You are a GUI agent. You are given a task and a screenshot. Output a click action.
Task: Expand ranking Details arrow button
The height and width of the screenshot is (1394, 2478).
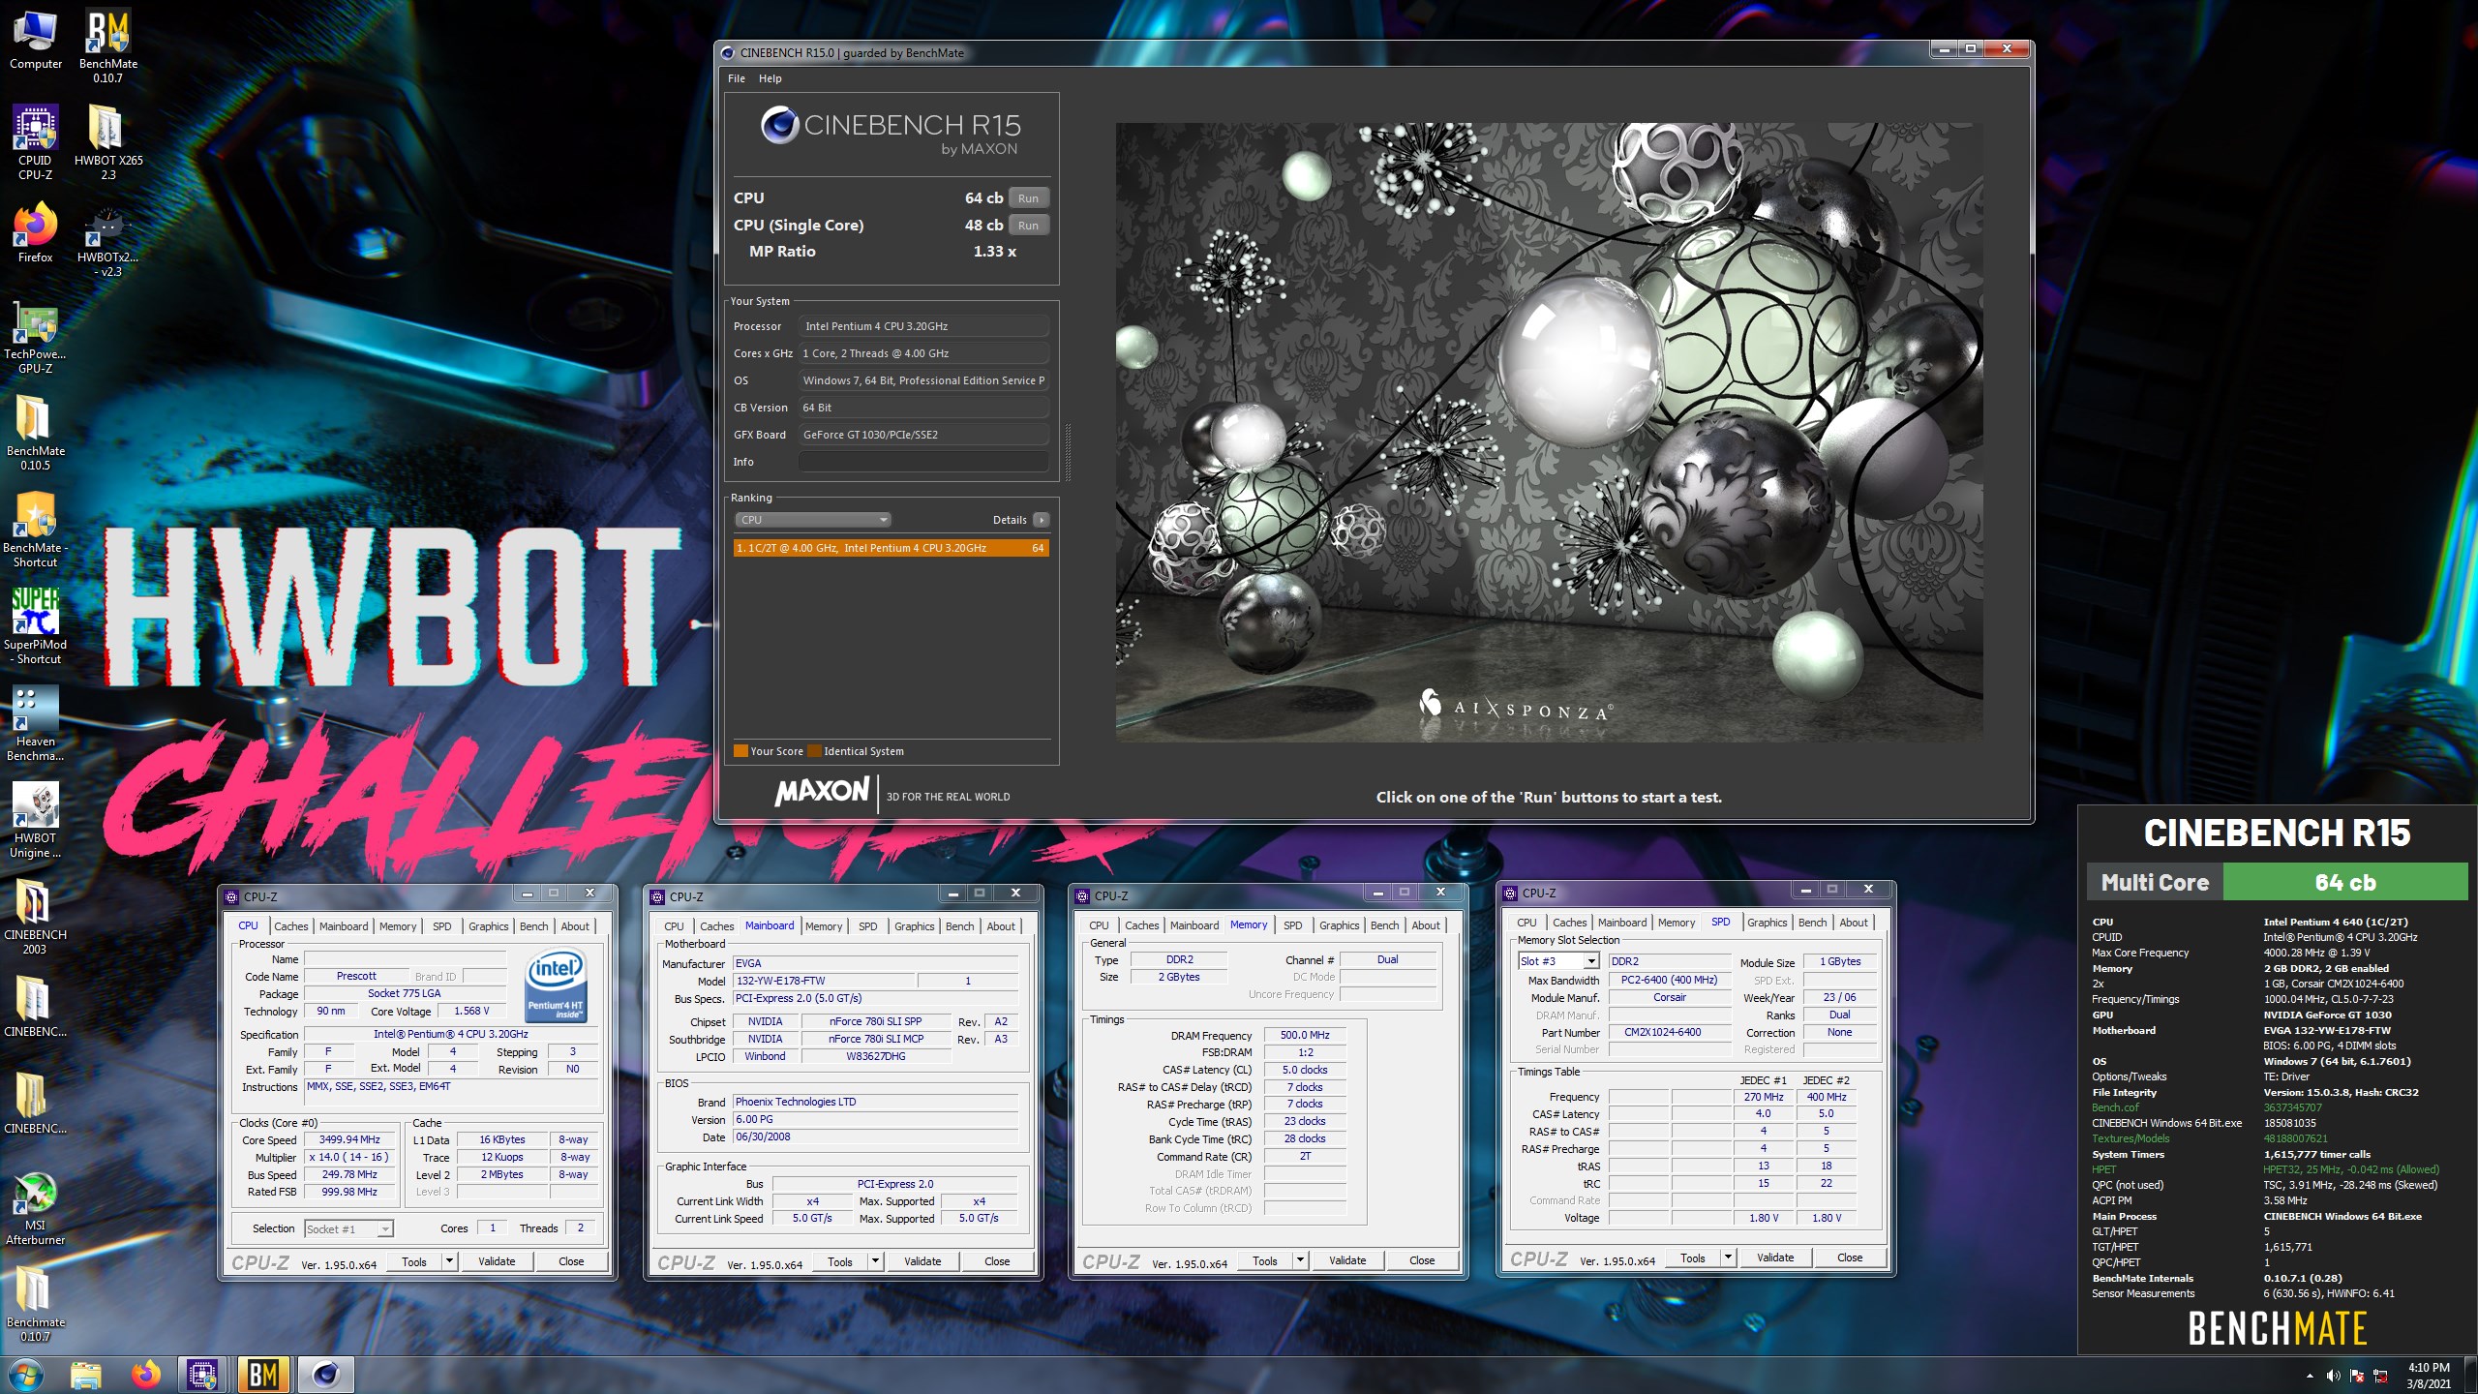(1042, 520)
